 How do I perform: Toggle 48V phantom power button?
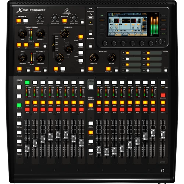[19, 45]
